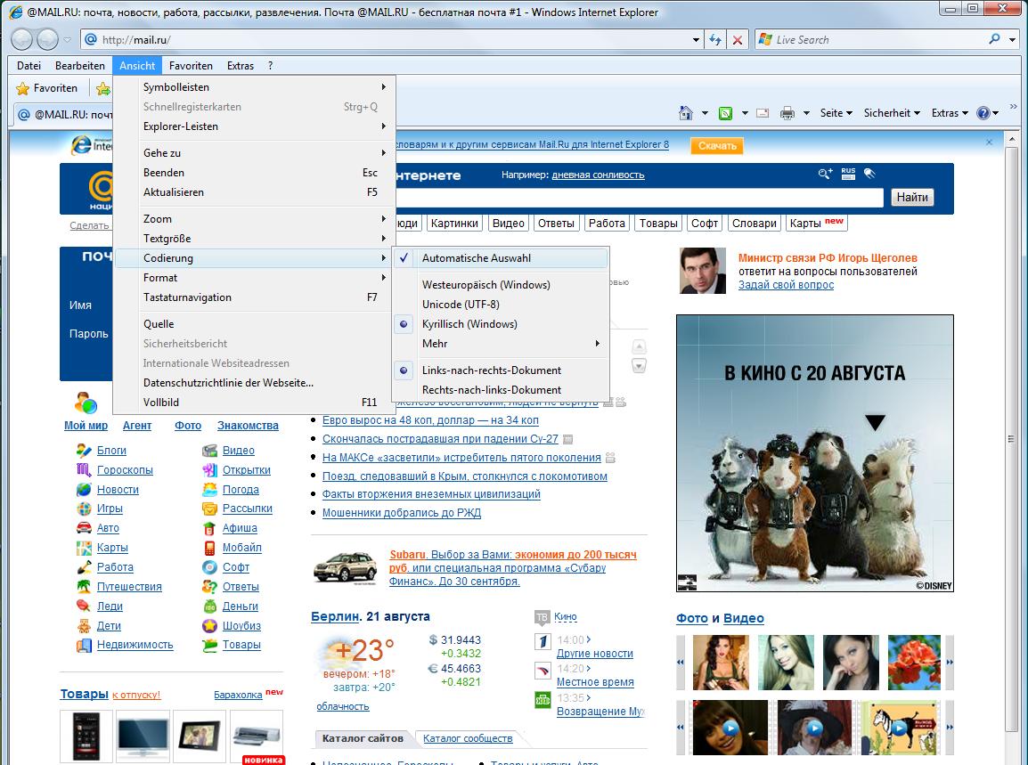Click the browser Forward arrow button

(48, 40)
